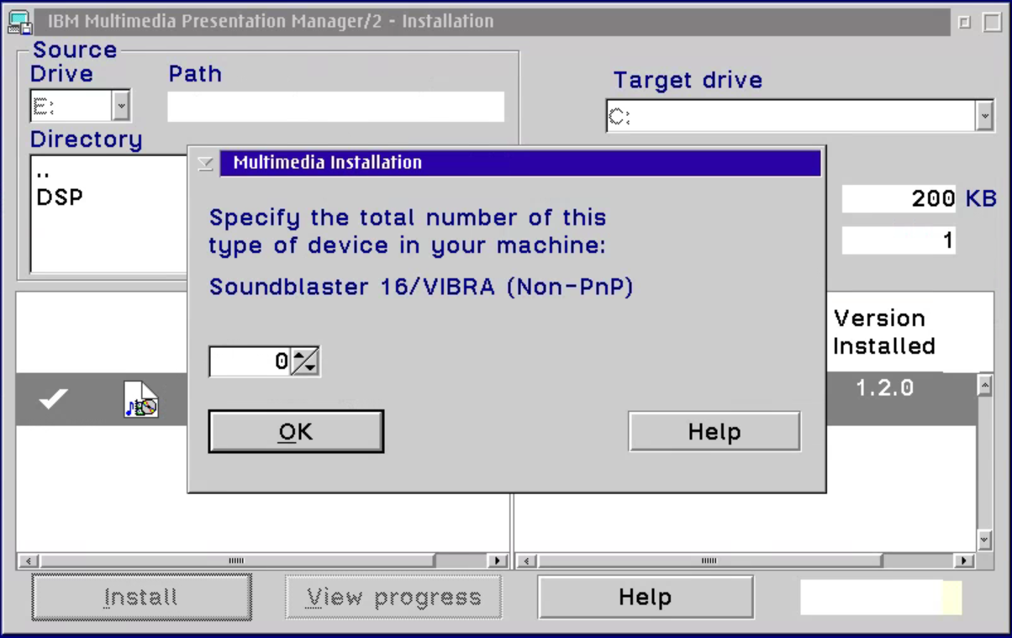Viewport: 1012px width, 638px height.
Task: Click version 1.2.0 in the list
Action: coord(885,388)
